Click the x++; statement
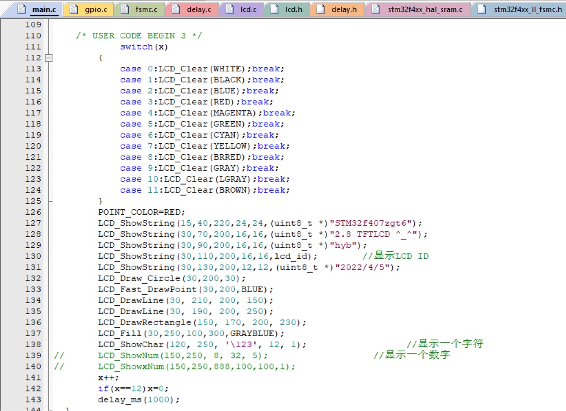 pyautogui.click(x=109, y=378)
